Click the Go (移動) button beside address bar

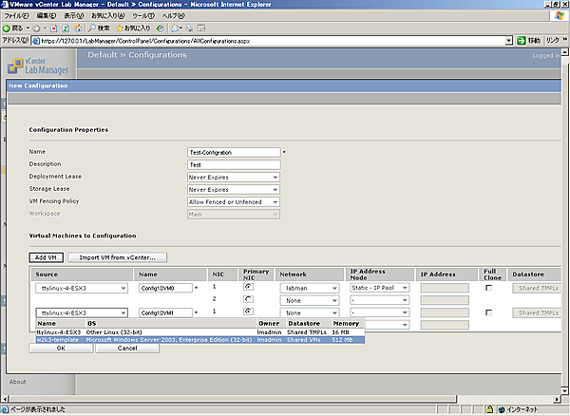pos(527,41)
